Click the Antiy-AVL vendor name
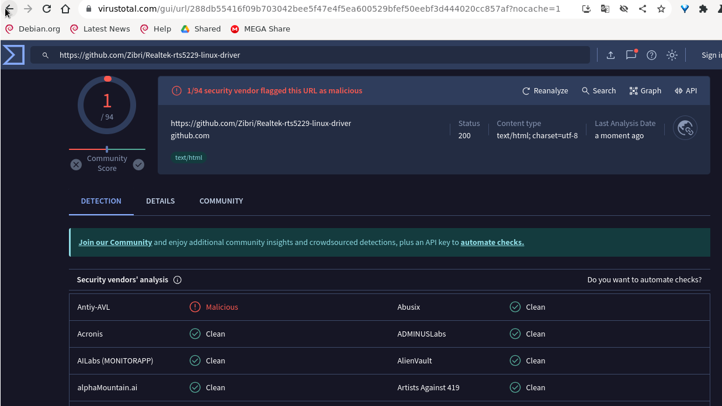This screenshot has height=406, width=722. 93,307
